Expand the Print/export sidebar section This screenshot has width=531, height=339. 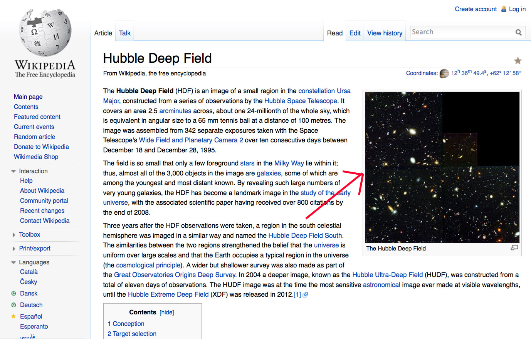point(13,249)
